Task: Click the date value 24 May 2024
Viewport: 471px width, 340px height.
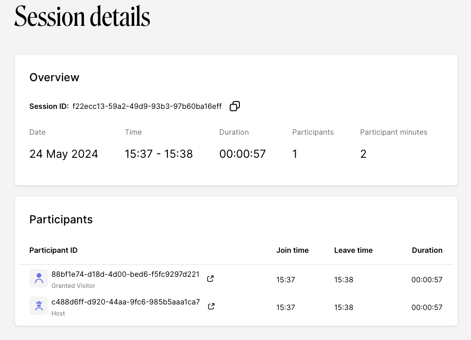Action: tap(64, 154)
